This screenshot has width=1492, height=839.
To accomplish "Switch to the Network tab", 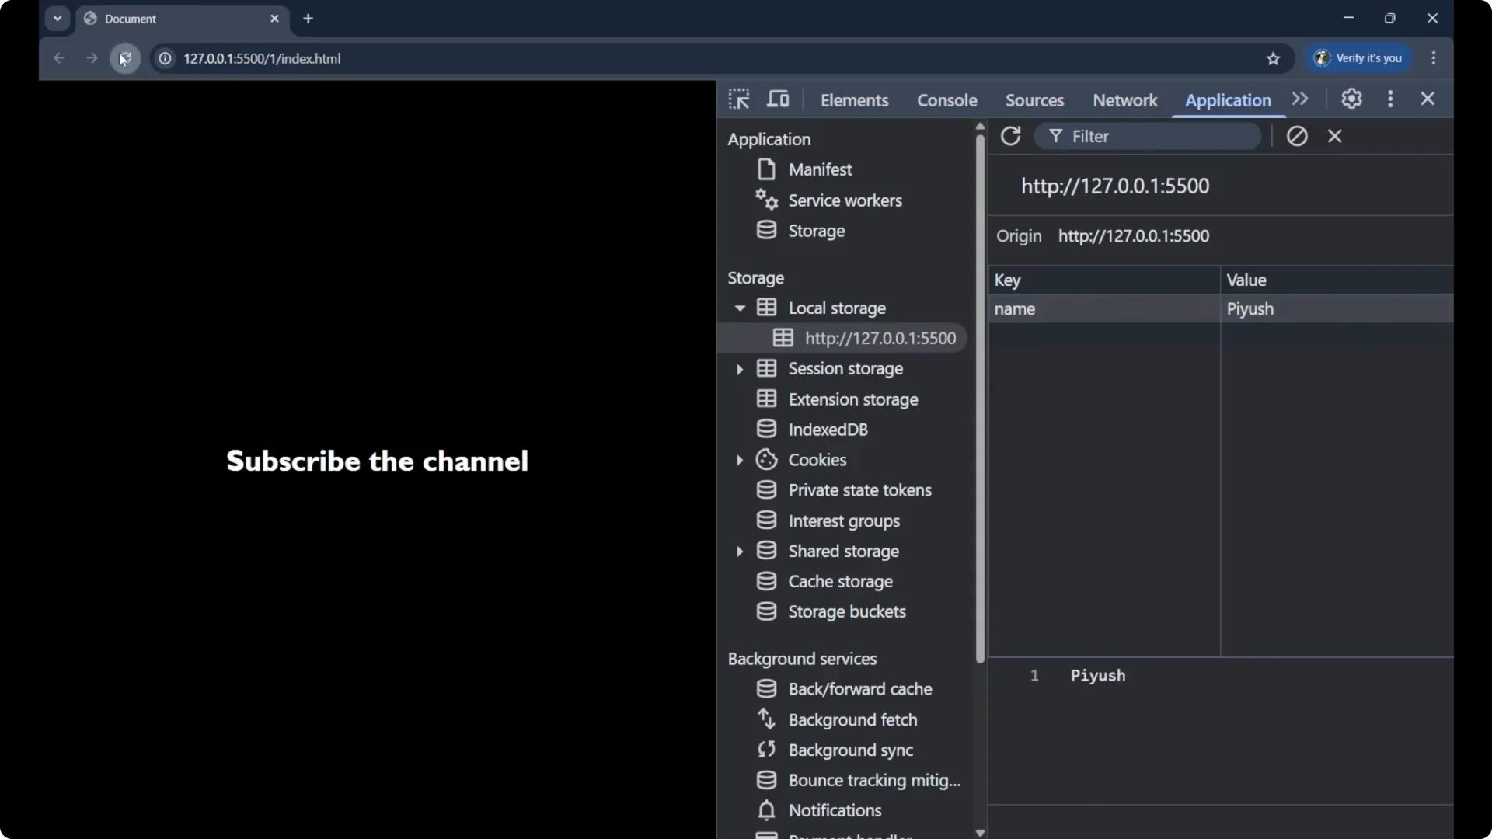I will [1124, 100].
